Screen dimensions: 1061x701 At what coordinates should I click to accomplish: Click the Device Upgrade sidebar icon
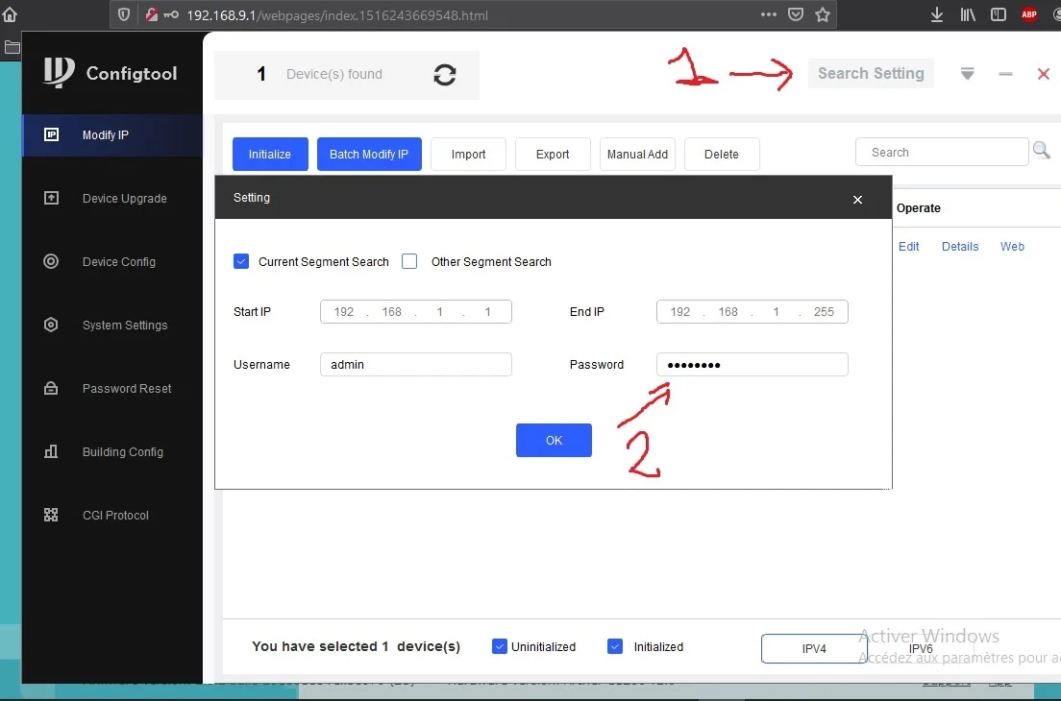(x=51, y=198)
